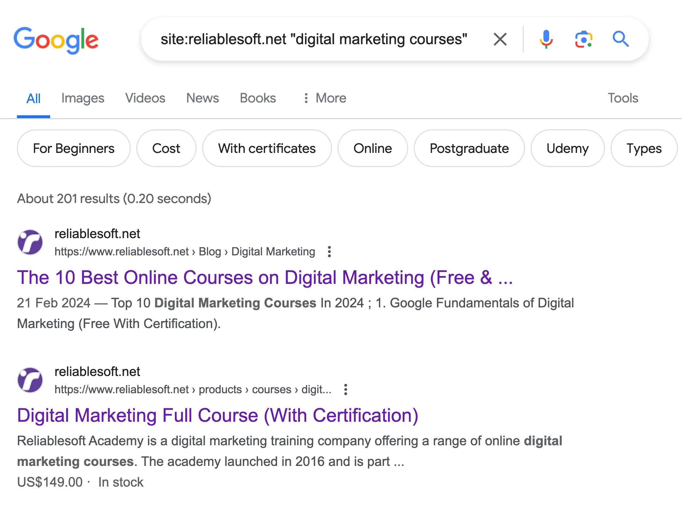The width and height of the screenshot is (682, 517).
Task: Open the Tools filter options
Action: coord(623,98)
